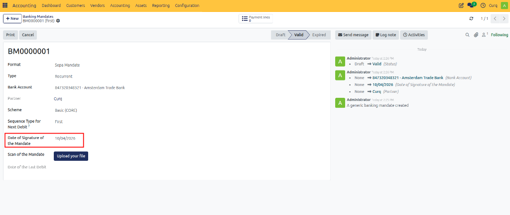Click the company name Curq in top bar
510x215 pixels.
click(x=493, y=5)
